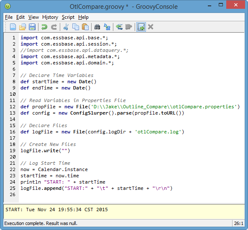The height and width of the screenshot is (230, 248).
Task: Open Find with the binoculars icon
Action: (97, 27)
